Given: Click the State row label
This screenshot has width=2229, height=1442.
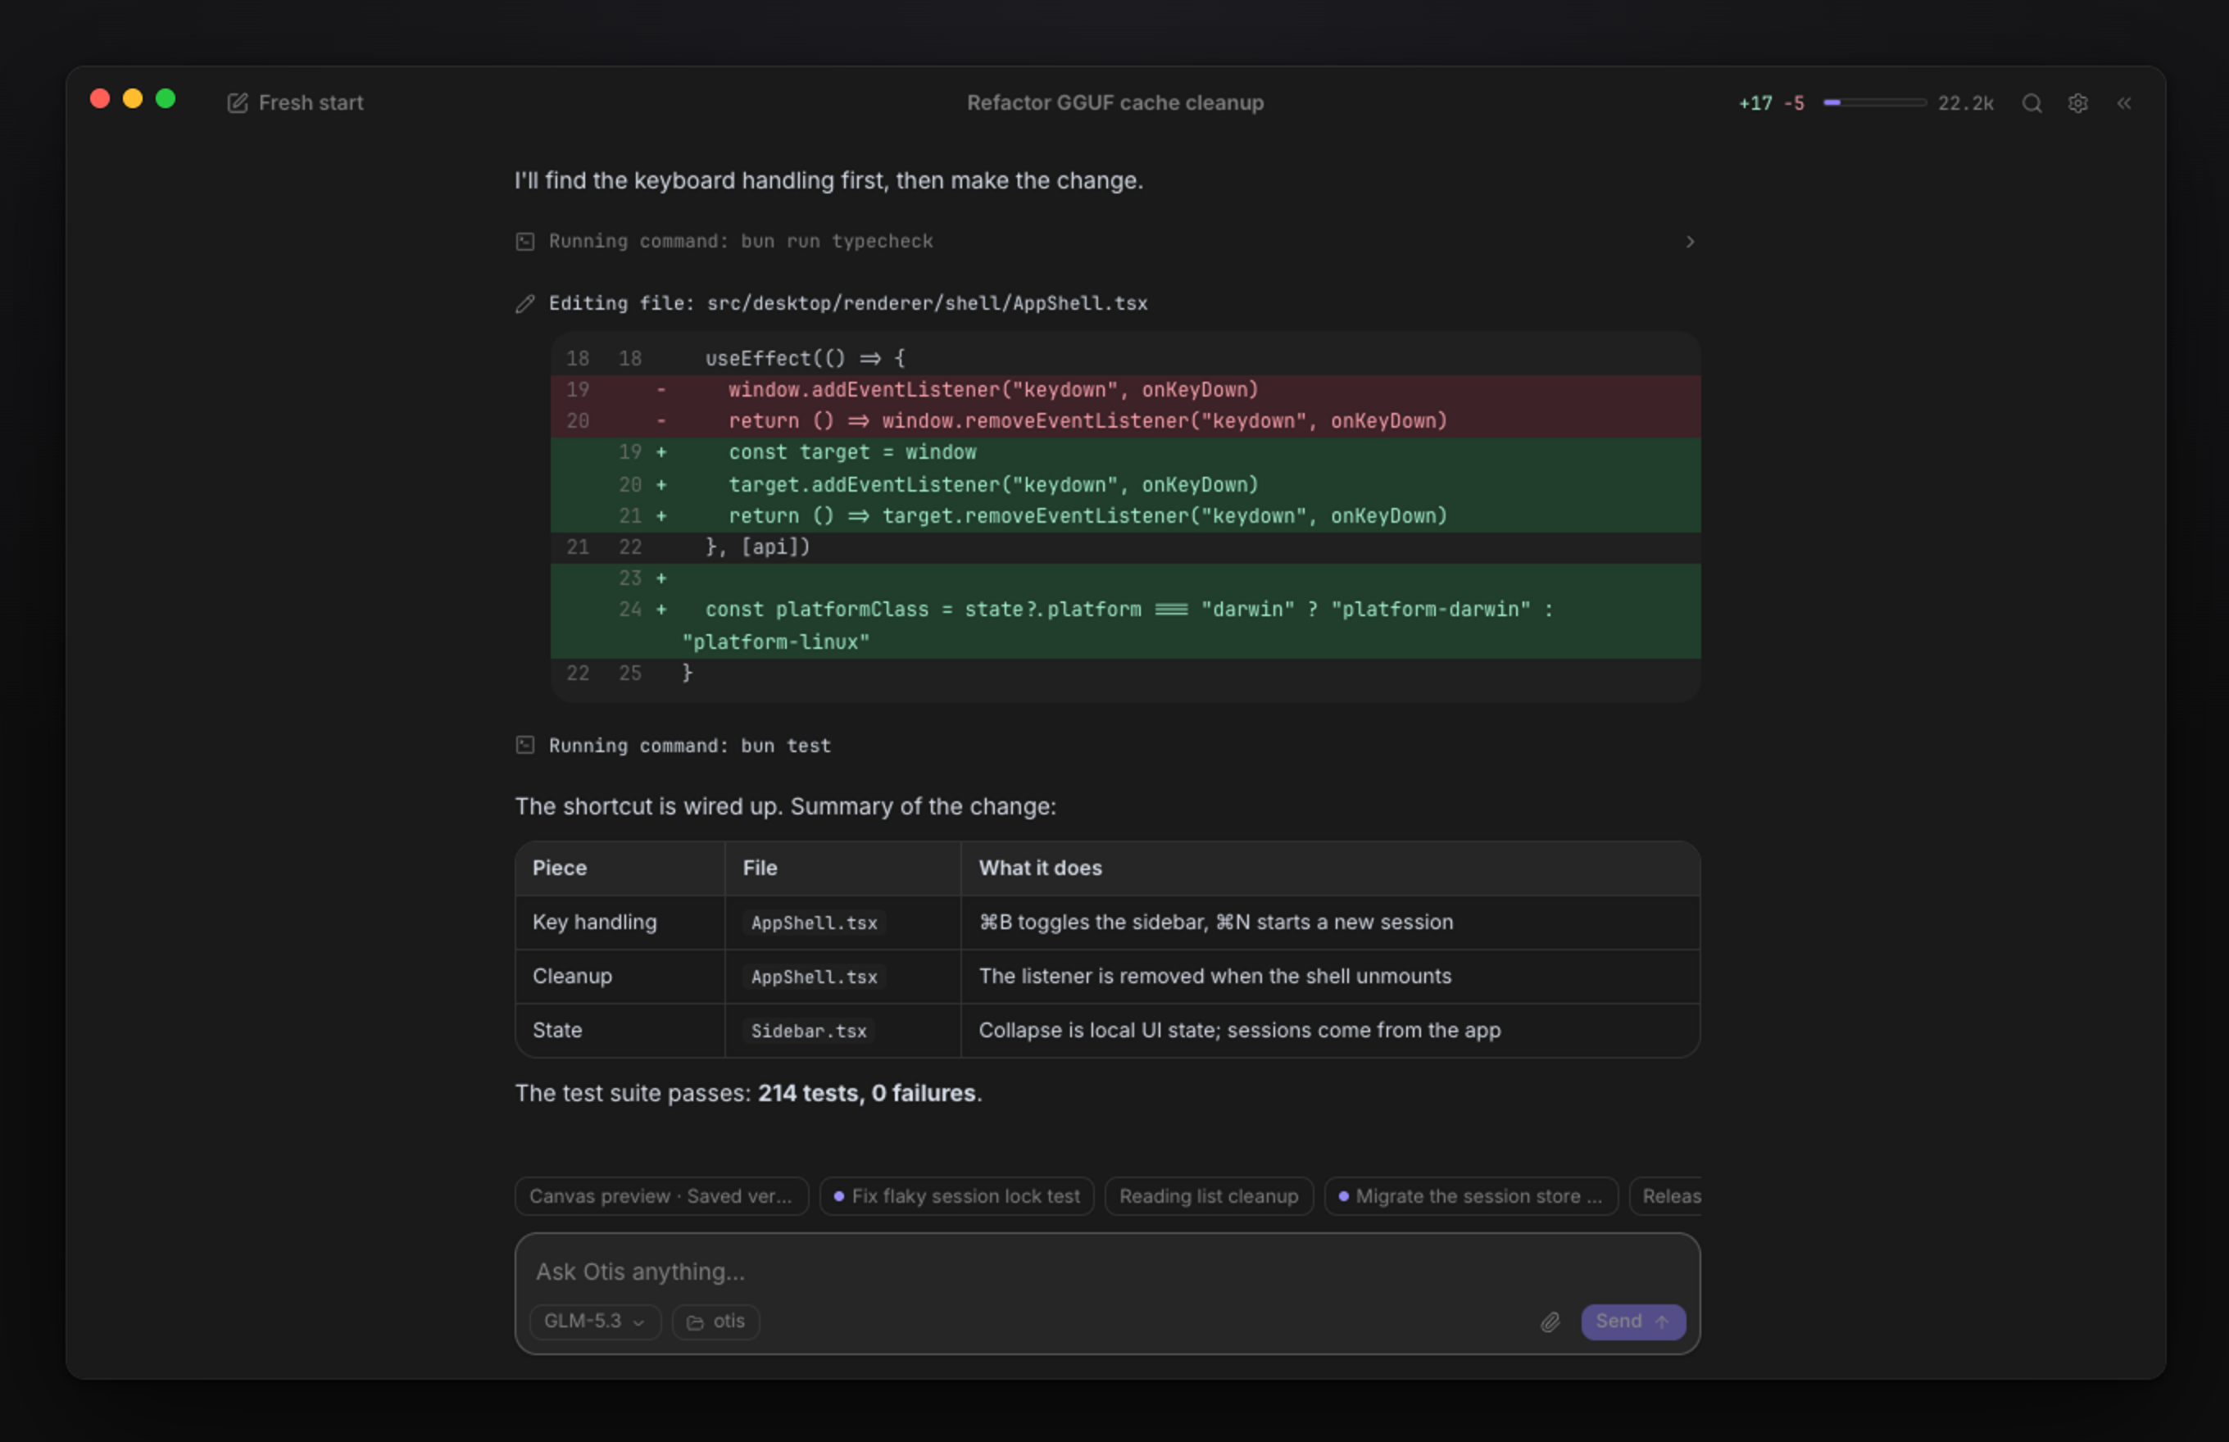Looking at the screenshot, I should click(557, 1030).
